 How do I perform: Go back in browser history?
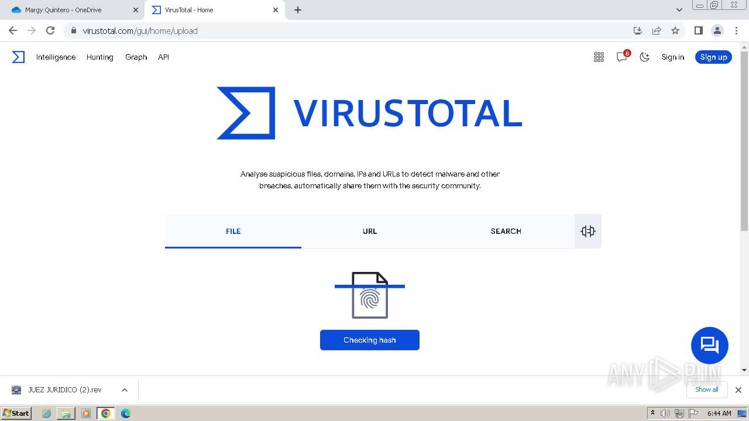[13, 30]
